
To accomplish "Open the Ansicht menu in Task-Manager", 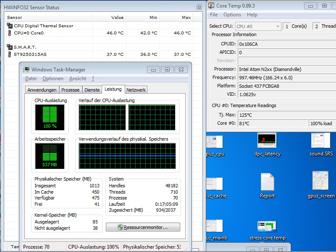I will 78,79.
